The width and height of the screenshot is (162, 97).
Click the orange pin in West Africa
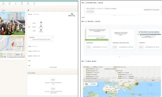(x=106, y=92)
